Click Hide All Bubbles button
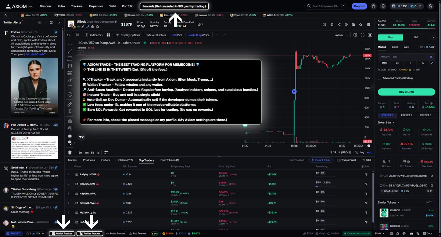The width and height of the screenshot is (441, 237). coord(156,35)
